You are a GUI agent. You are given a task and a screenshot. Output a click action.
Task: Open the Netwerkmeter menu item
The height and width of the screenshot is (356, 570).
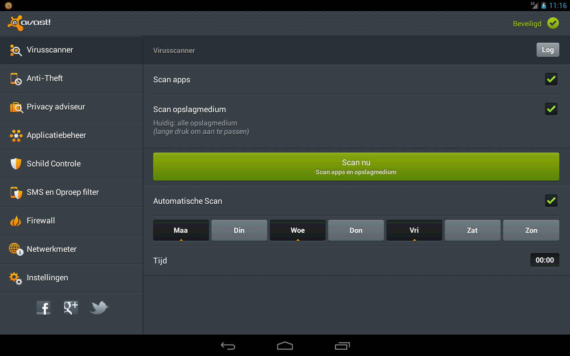(x=71, y=250)
